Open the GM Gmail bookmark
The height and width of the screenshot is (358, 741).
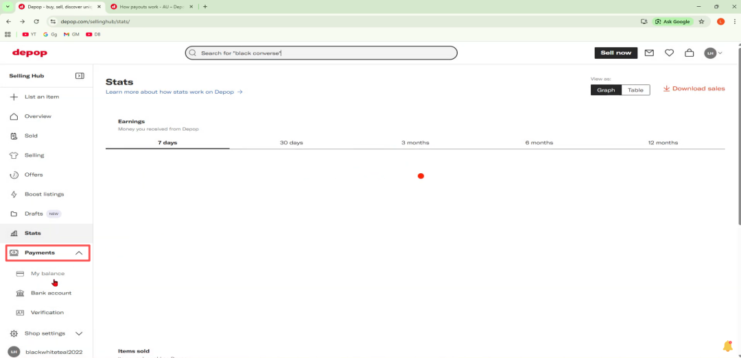pos(71,34)
